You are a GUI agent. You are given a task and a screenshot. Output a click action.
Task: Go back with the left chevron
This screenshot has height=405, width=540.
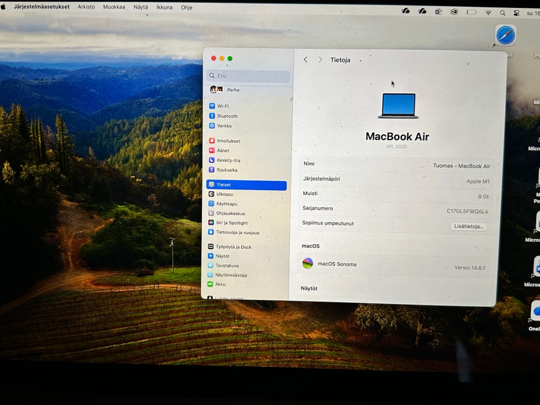305,60
